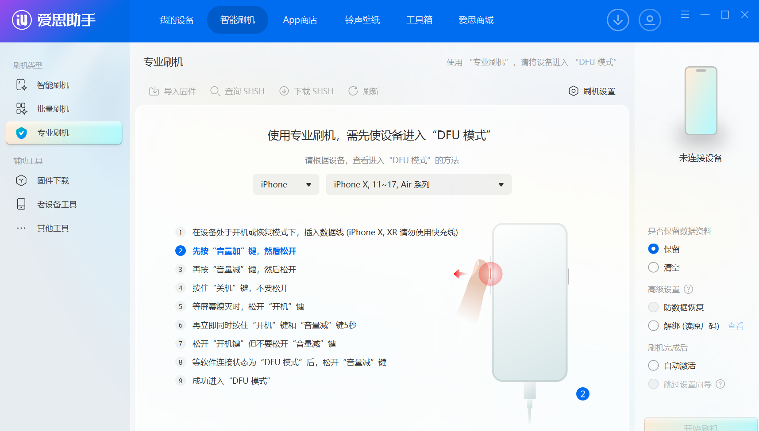Click the 查看 link next to 解绑
759x431 pixels.
735,326
